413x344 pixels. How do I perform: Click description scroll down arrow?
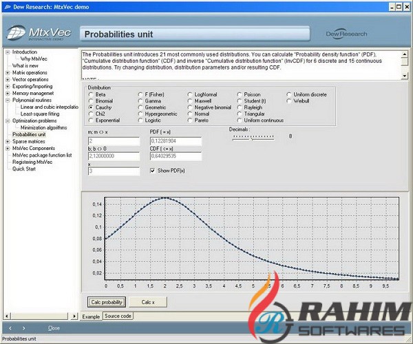pos(405,76)
